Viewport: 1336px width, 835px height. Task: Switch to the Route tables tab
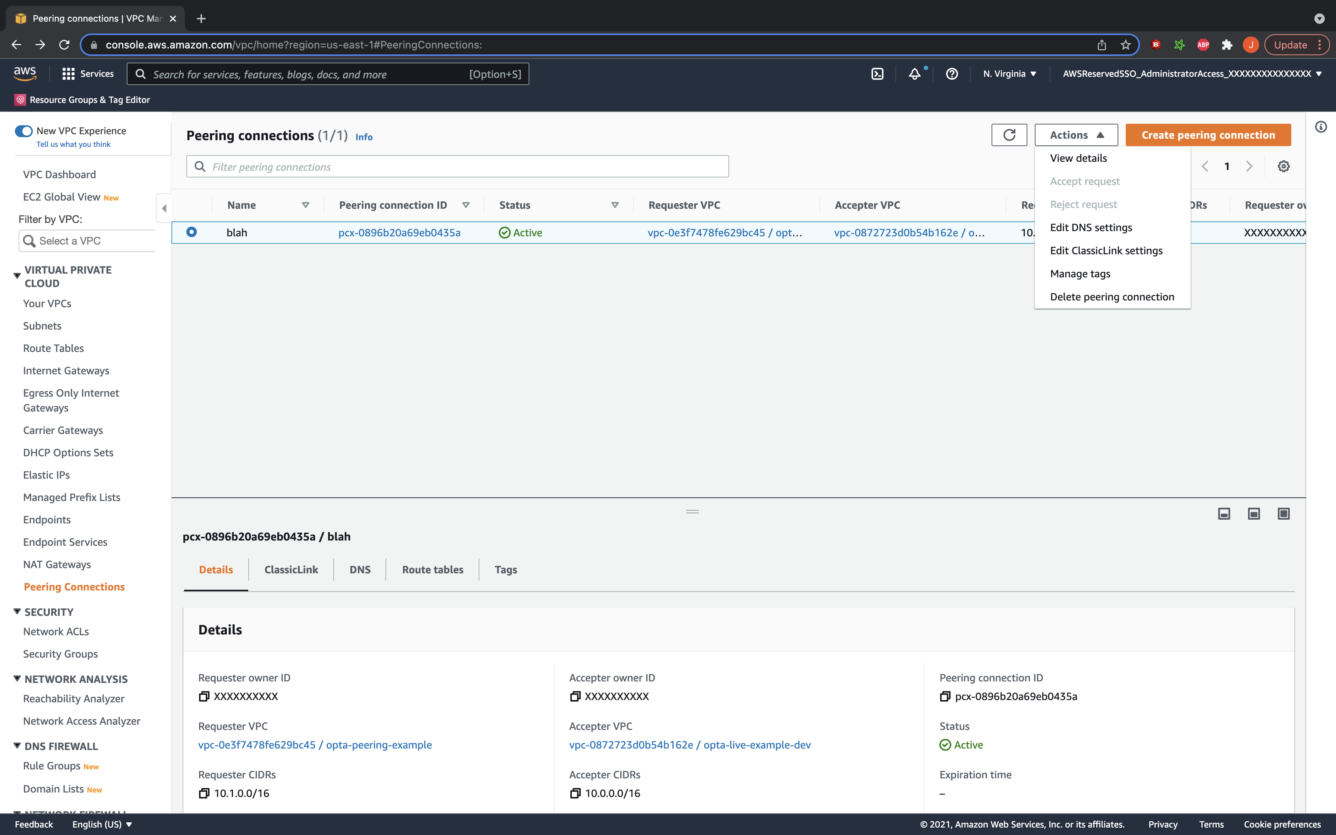(x=432, y=569)
